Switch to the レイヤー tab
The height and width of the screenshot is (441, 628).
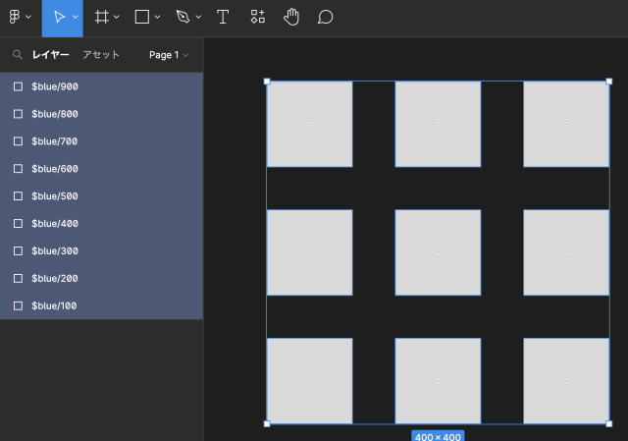[50, 55]
